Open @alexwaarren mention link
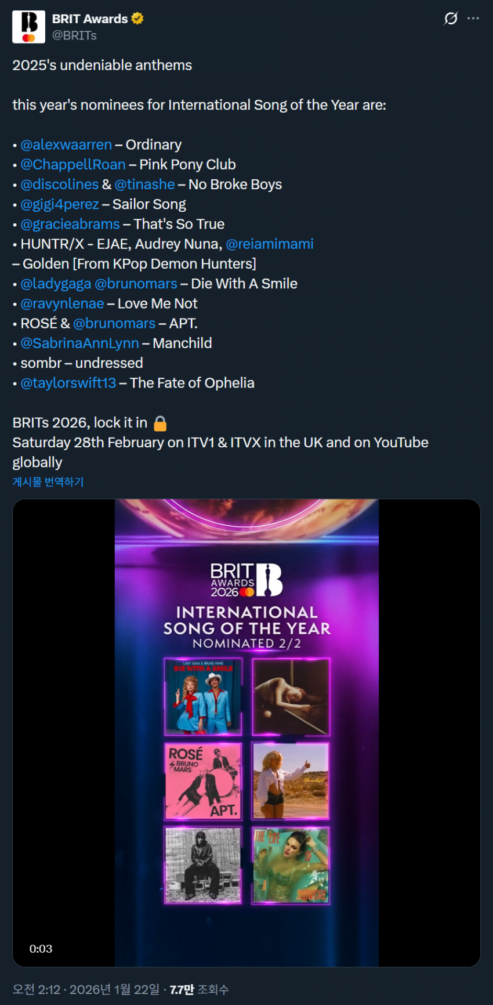The image size is (493, 1005). pyautogui.click(x=66, y=144)
